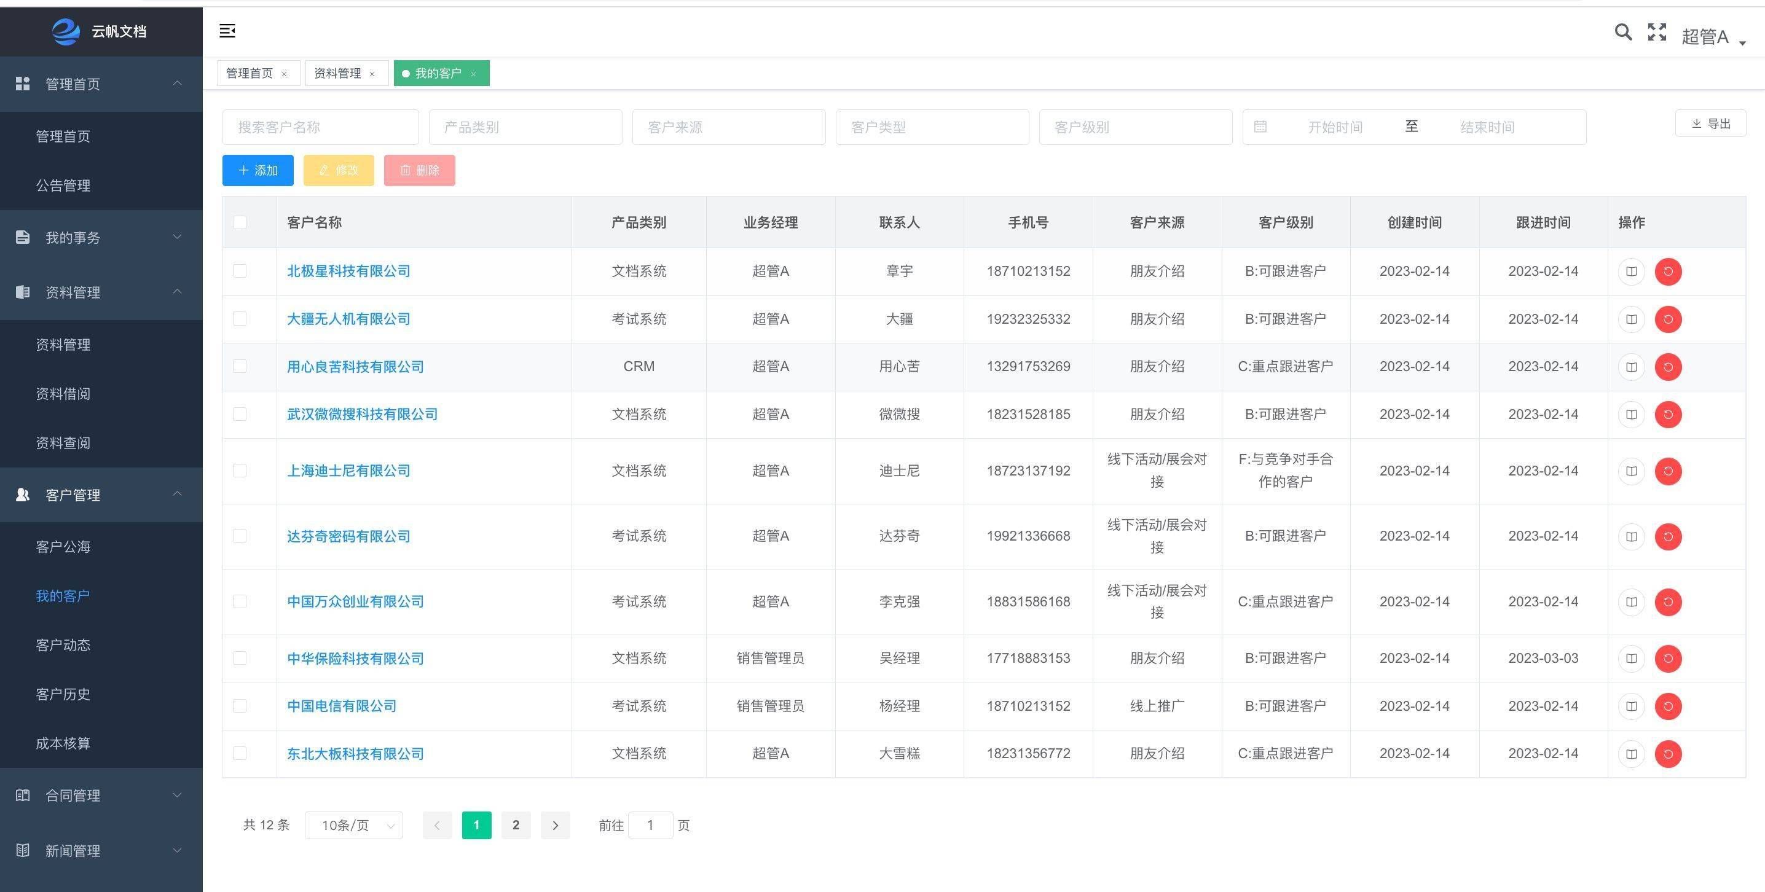
Task: Collapse the sidebar navigation menu
Action: (227, 31)
